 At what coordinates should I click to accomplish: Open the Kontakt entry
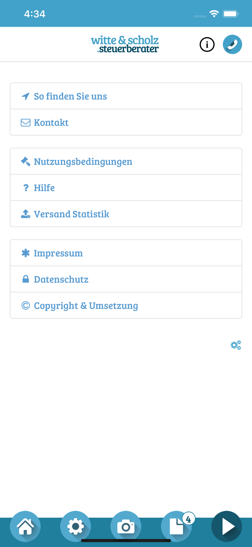coord(126,122)
